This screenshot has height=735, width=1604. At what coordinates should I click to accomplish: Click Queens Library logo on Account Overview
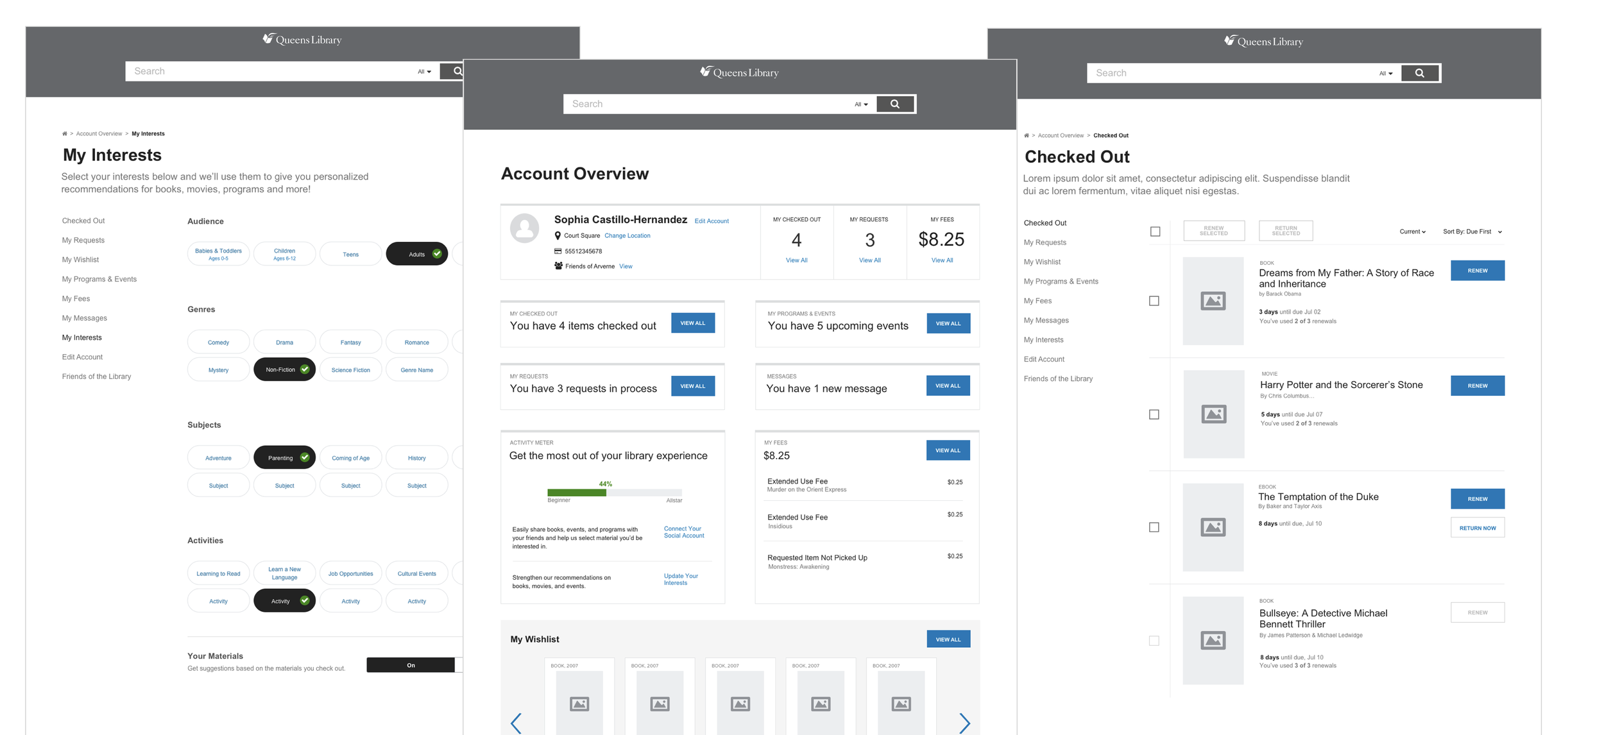coord(739,72)
